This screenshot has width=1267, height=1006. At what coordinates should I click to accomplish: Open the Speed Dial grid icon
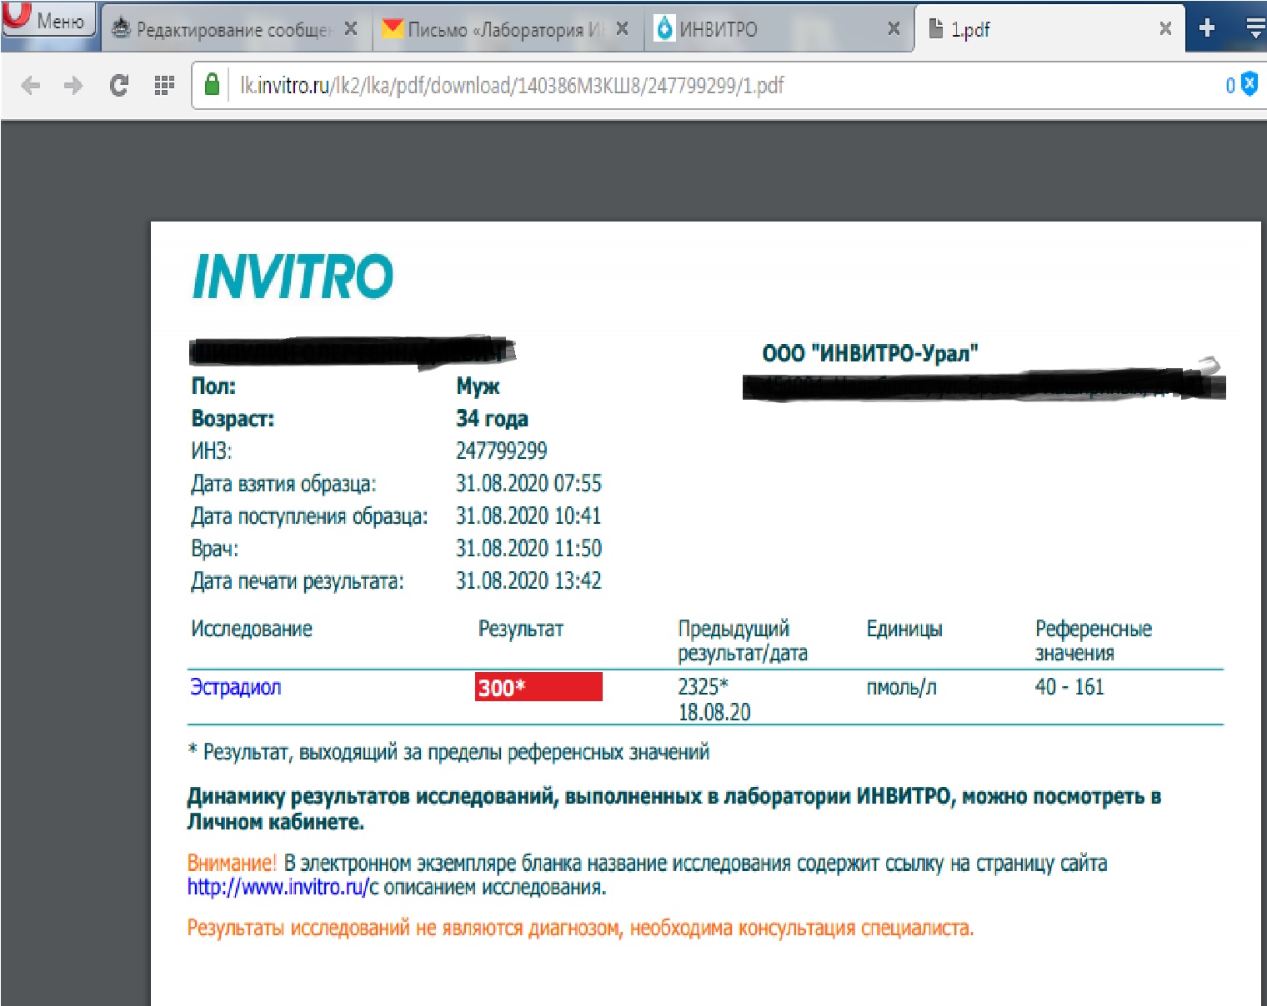pos(164,86)
